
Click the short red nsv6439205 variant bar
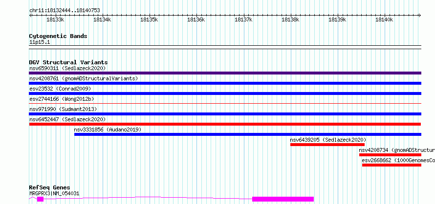point(327,145)
